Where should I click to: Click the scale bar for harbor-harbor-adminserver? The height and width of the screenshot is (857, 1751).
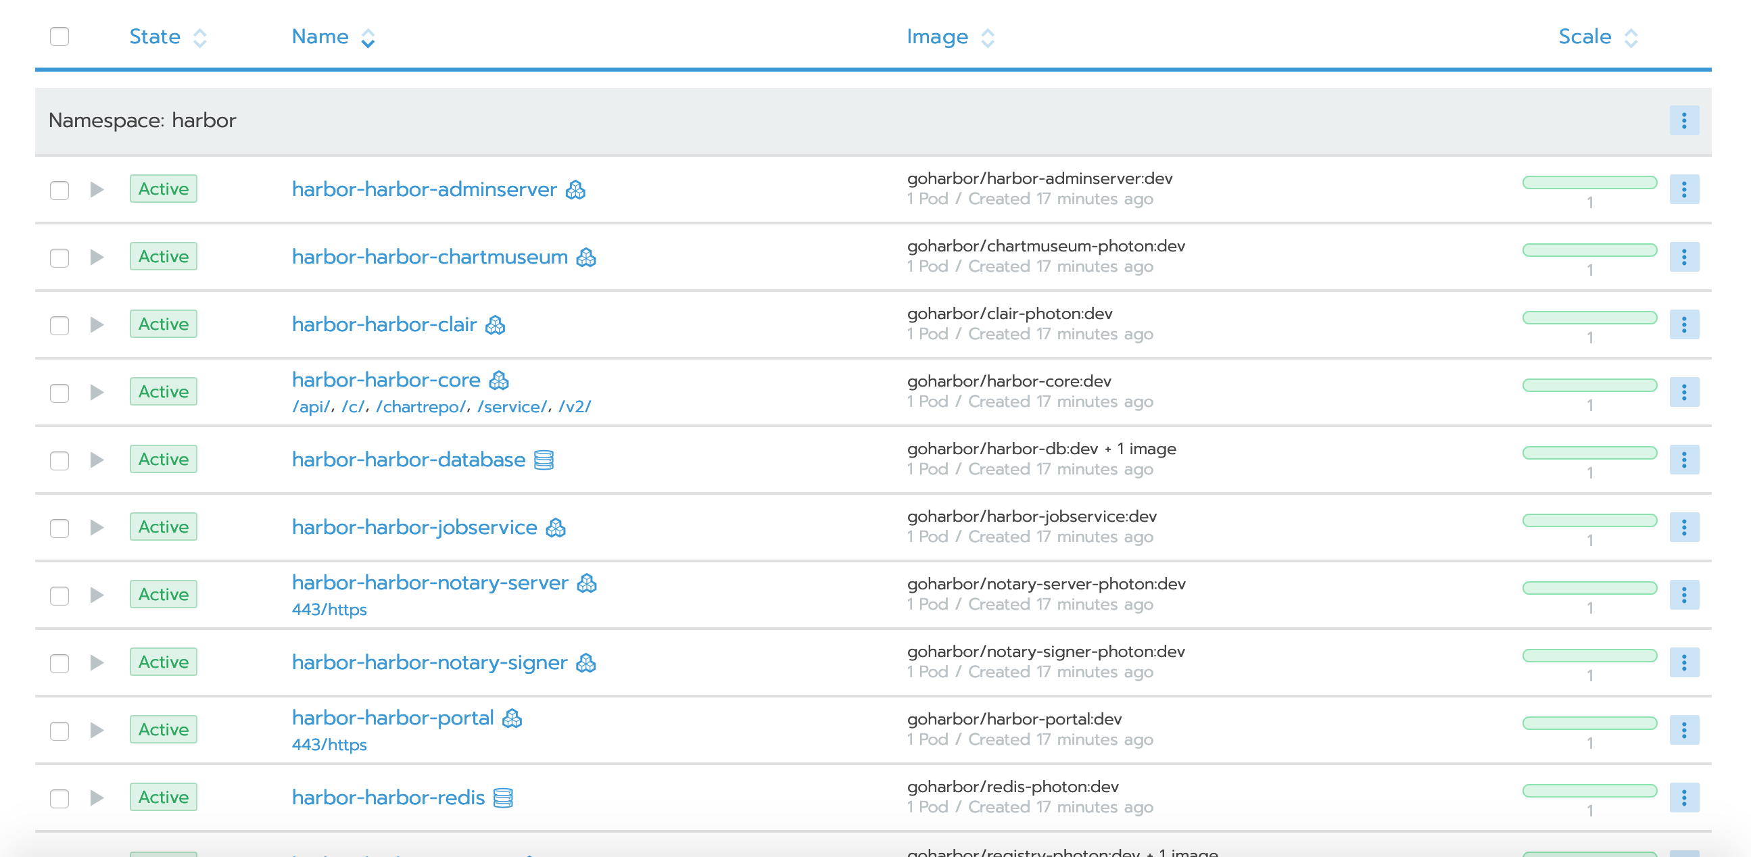(1590, 182)
